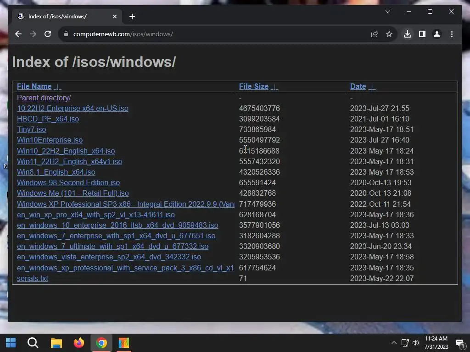
Task: Click the Win10Enterprise.iso link
Action: (x=50, y=140)
